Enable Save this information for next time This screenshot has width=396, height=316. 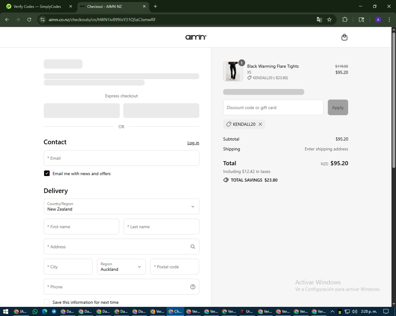tap(47, 302)
